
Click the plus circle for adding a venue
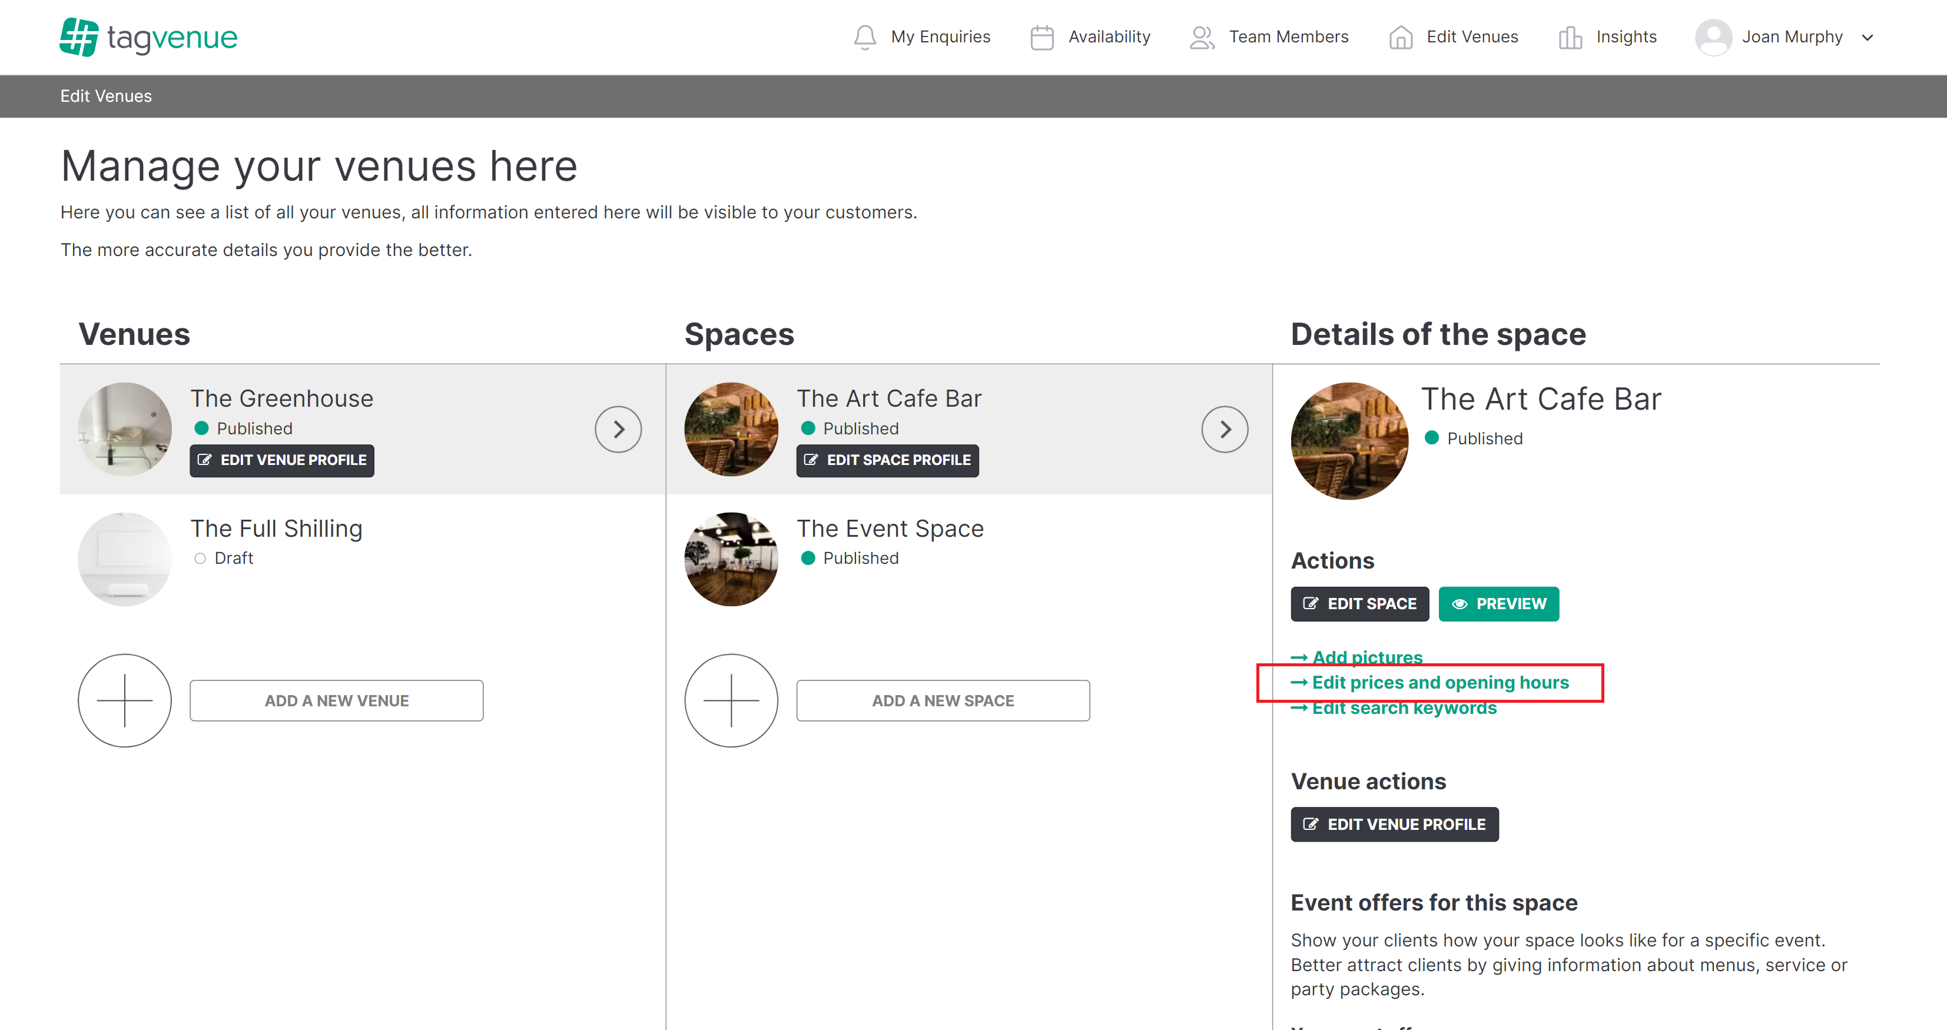click(125, 700)
